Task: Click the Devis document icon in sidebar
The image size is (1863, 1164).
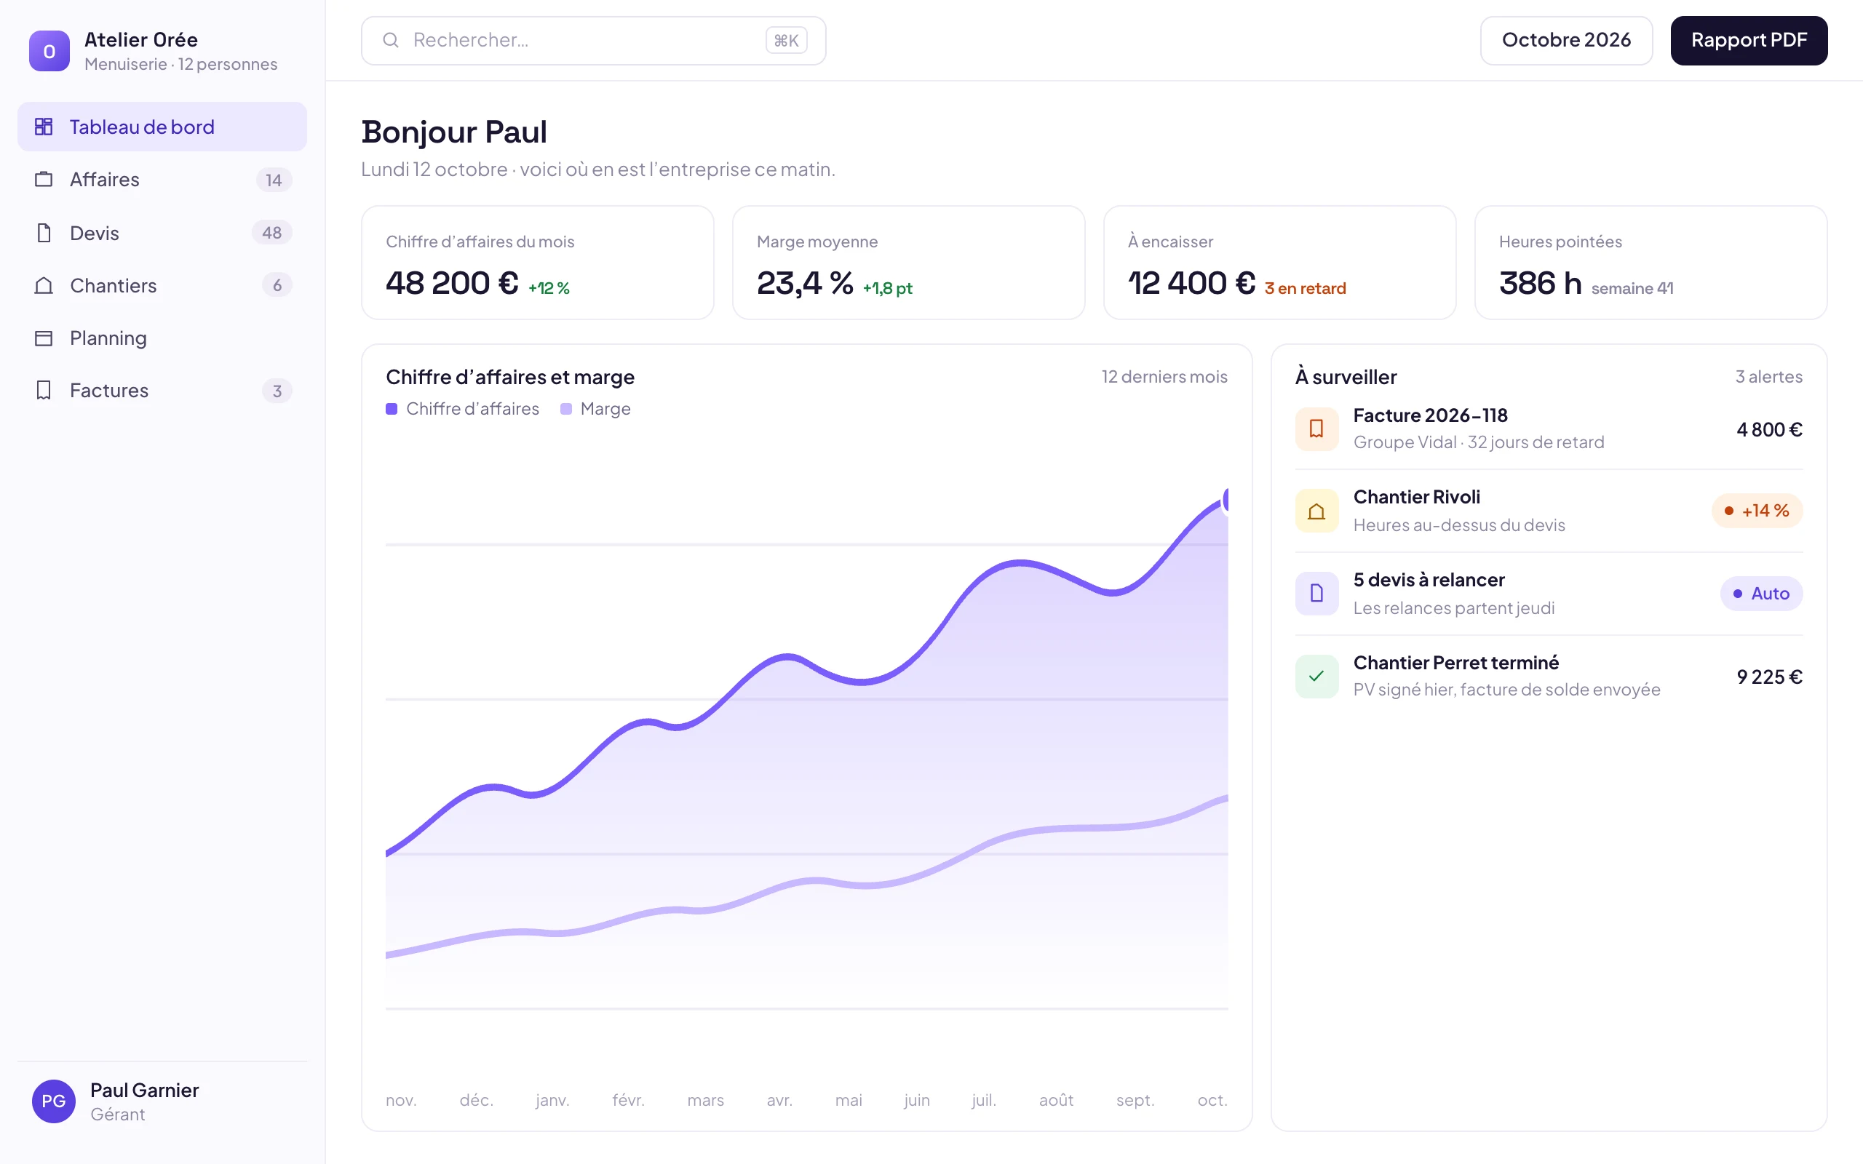Action: click(x=44, y=233)
